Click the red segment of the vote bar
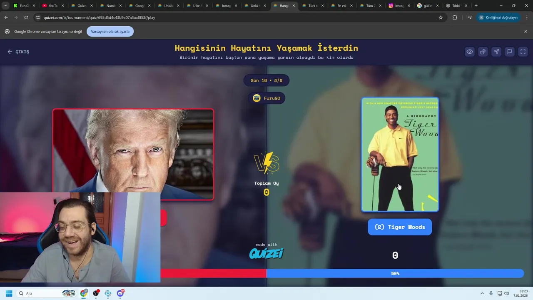 click(213, 273)
